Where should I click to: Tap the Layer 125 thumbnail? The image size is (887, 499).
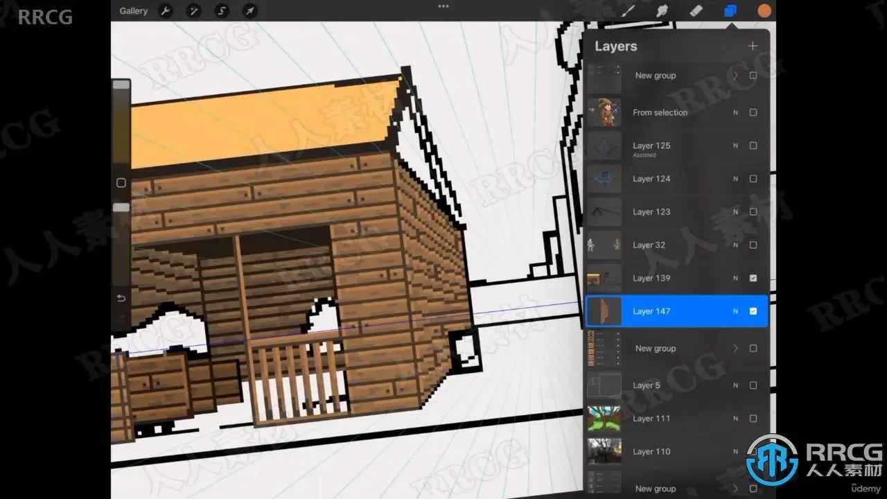(x=604, y=146)
